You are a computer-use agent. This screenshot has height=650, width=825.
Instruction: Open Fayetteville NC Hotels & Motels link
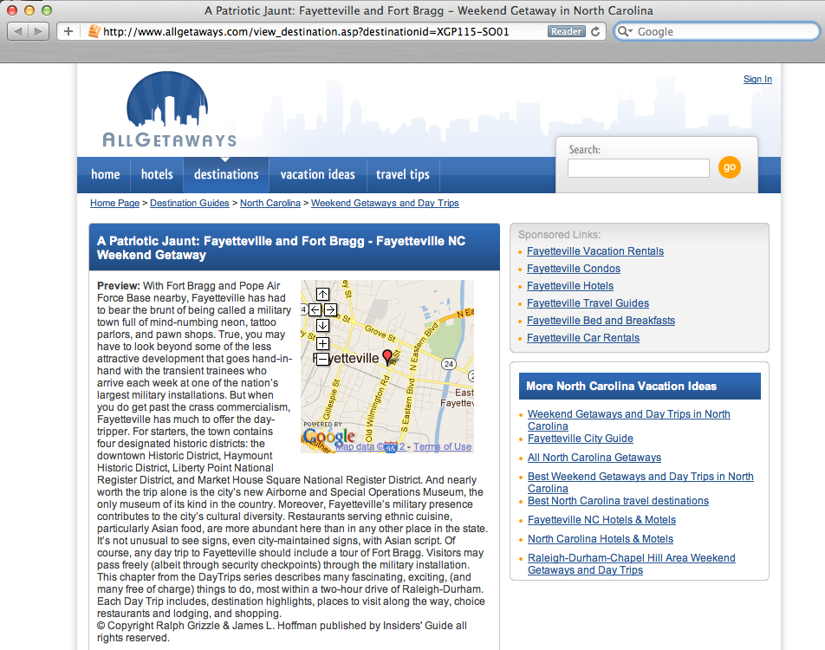pyautogui.click(x=601, y=520)
